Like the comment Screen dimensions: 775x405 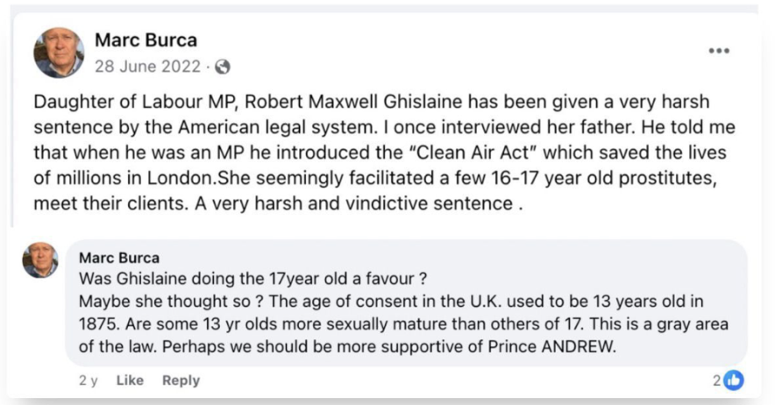coord(130,380)
